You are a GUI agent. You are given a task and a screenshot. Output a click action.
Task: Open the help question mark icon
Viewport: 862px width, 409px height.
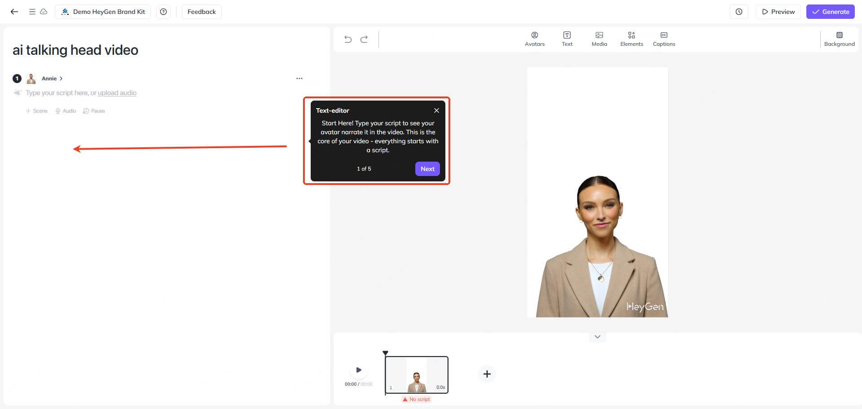click(x=163, y=12)
